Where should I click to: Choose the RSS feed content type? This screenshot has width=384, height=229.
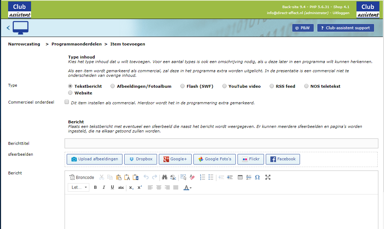pos(272,86)
